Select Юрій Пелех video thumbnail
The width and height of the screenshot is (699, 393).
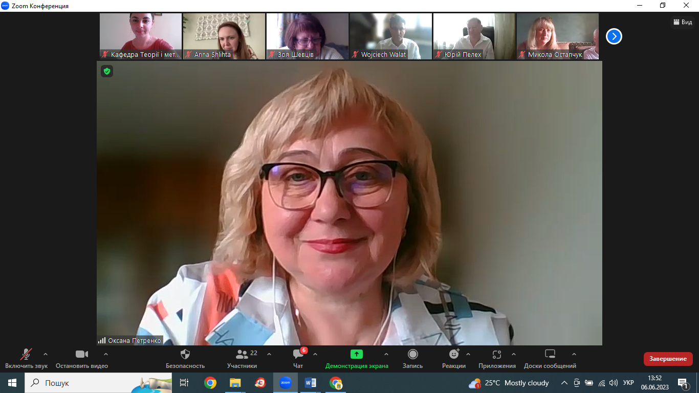[474, 36]
